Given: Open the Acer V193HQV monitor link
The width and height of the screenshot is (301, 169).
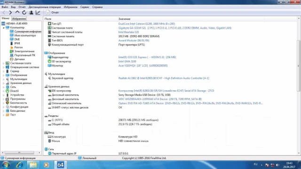Looking at the screenshot, I should coord(143,66).
